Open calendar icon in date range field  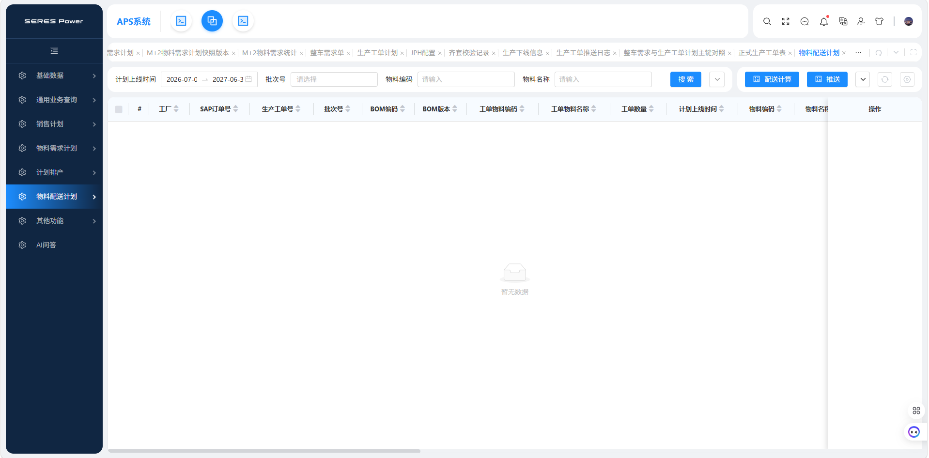[248, 79]
